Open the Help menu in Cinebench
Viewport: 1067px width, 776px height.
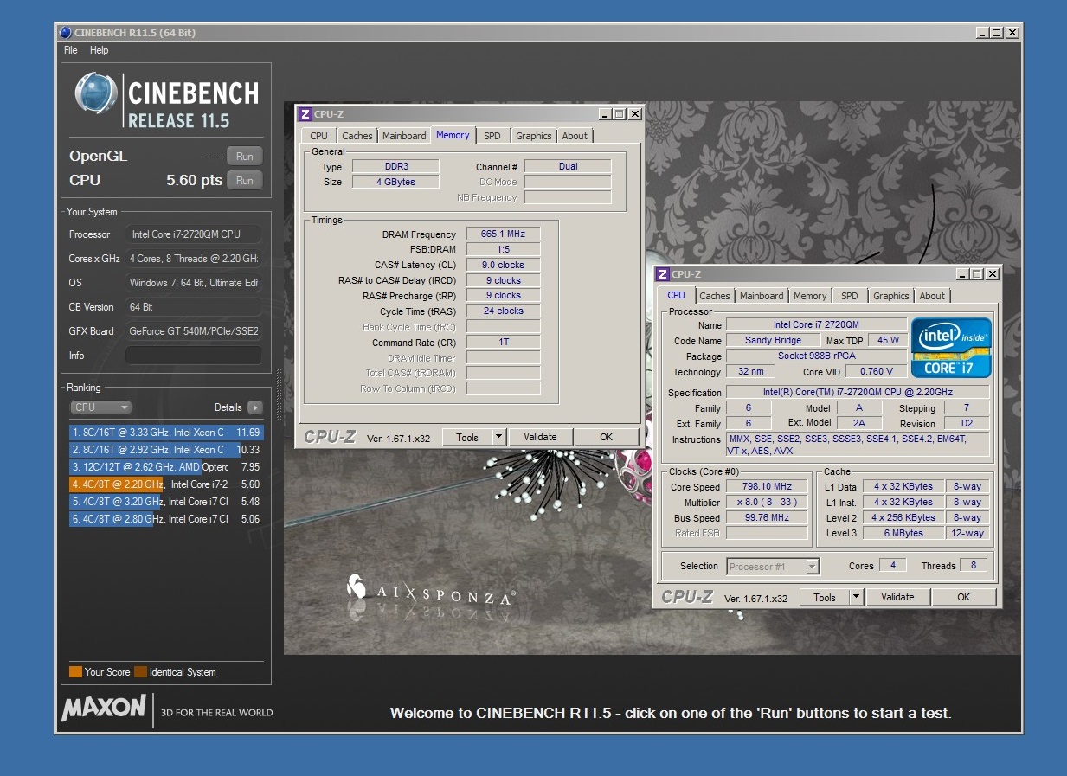click(x=100, y=50)
